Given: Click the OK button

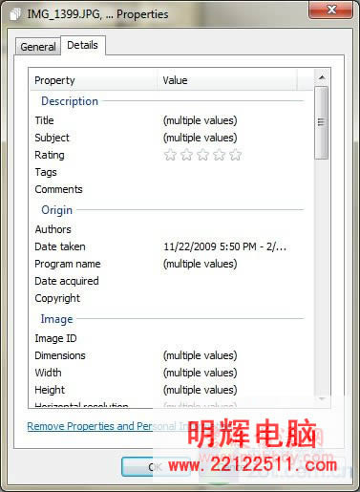Looking at the screenshot, I should tap(156, 467).
